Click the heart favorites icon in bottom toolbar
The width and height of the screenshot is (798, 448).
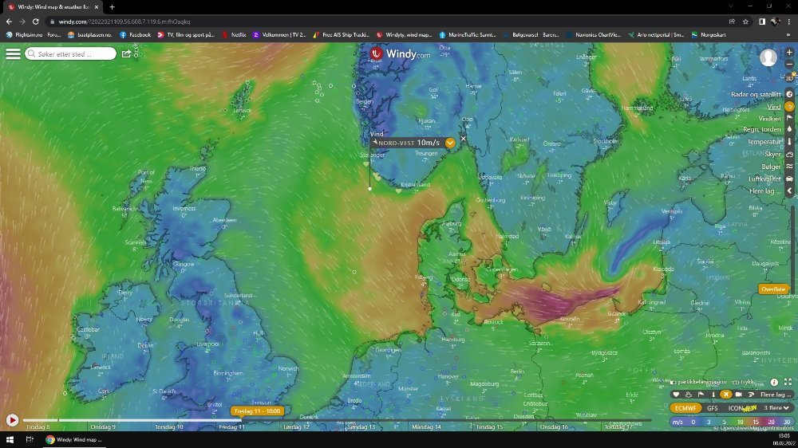click(676, 395)
